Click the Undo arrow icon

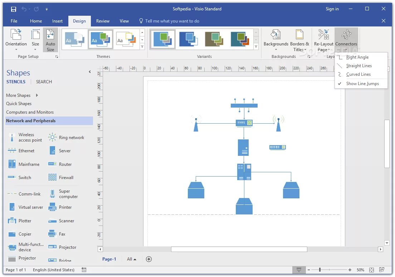[24, 9]
